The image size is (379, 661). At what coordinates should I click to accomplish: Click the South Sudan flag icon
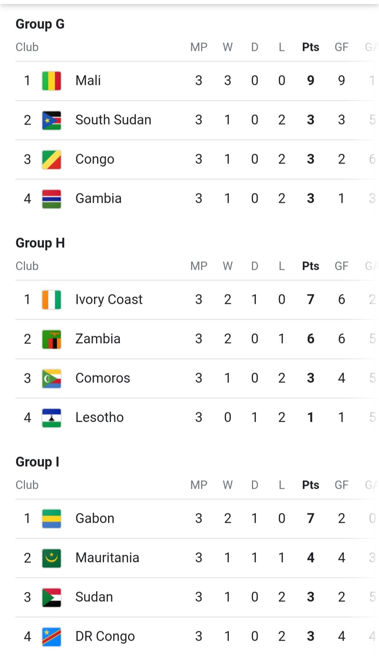click(x=51, y=120)
